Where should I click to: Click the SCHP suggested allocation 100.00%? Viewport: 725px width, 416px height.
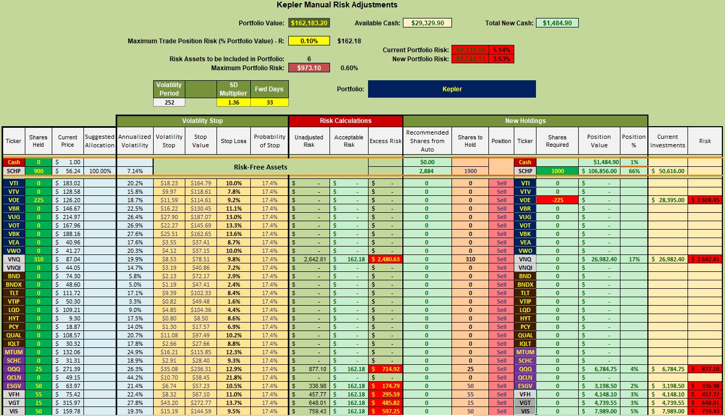[x=100, y=171]
